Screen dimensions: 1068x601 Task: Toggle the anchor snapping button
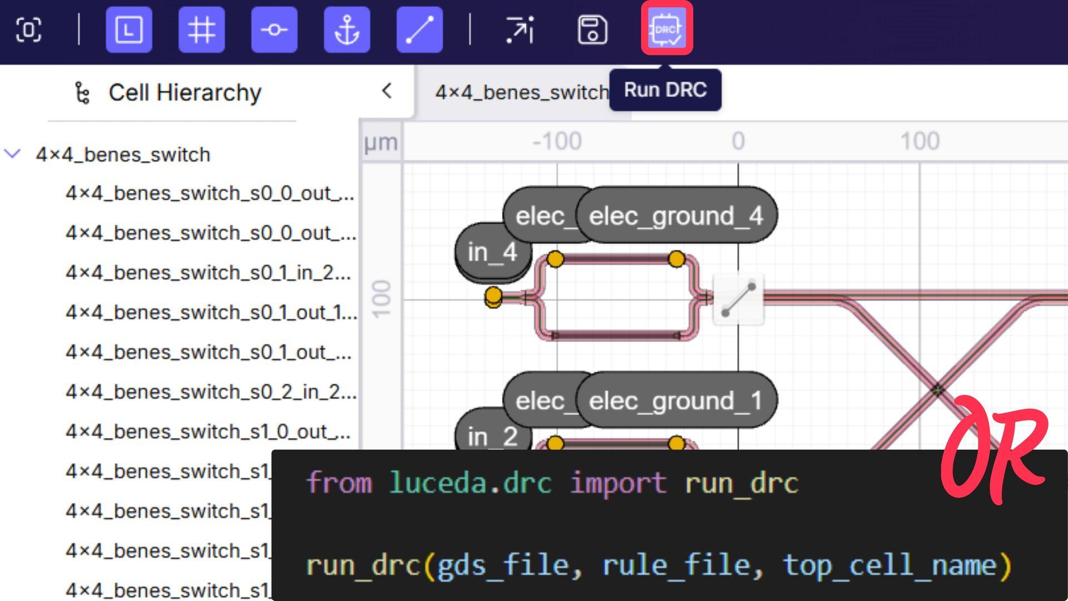347,29
